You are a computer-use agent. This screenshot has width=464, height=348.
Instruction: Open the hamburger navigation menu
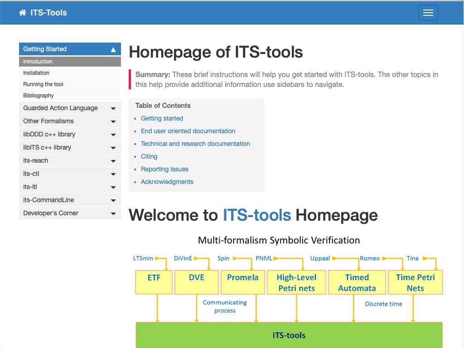click(428, 13)
